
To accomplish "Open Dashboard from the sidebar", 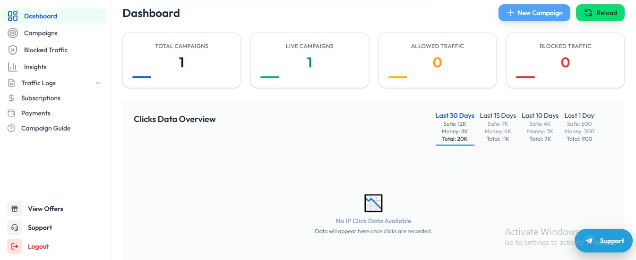I will (55, 16).
